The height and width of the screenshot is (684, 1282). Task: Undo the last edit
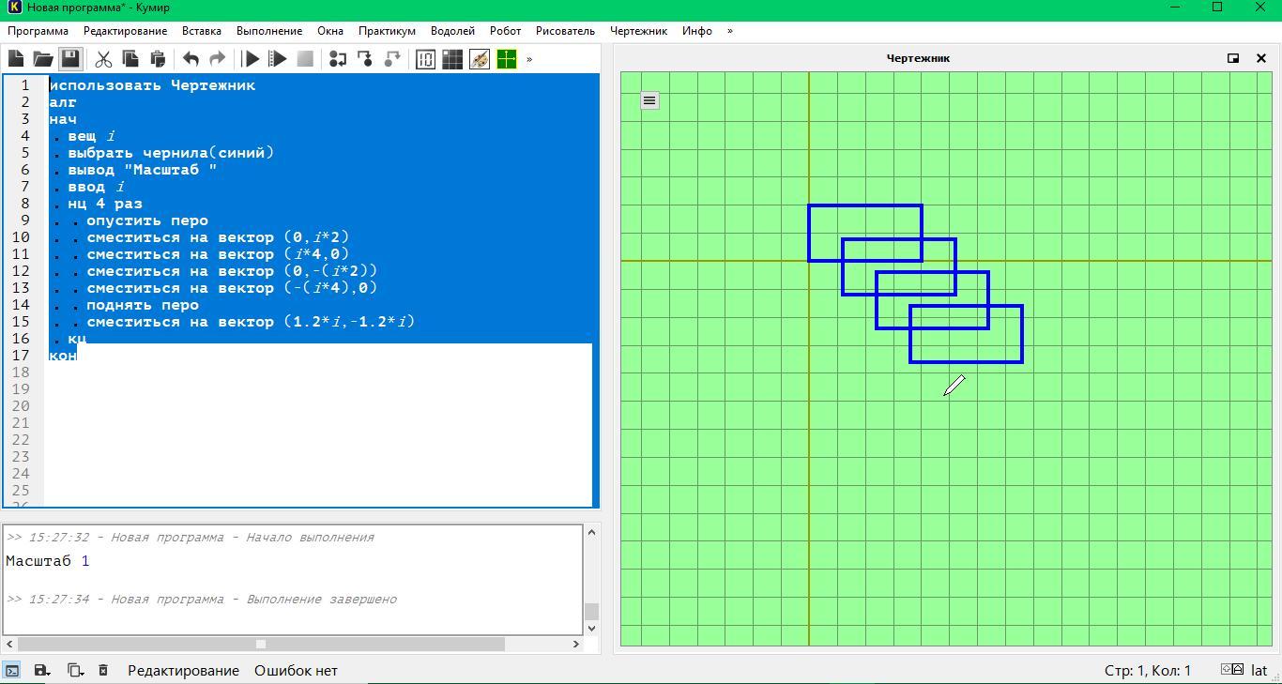coord(191,59)
